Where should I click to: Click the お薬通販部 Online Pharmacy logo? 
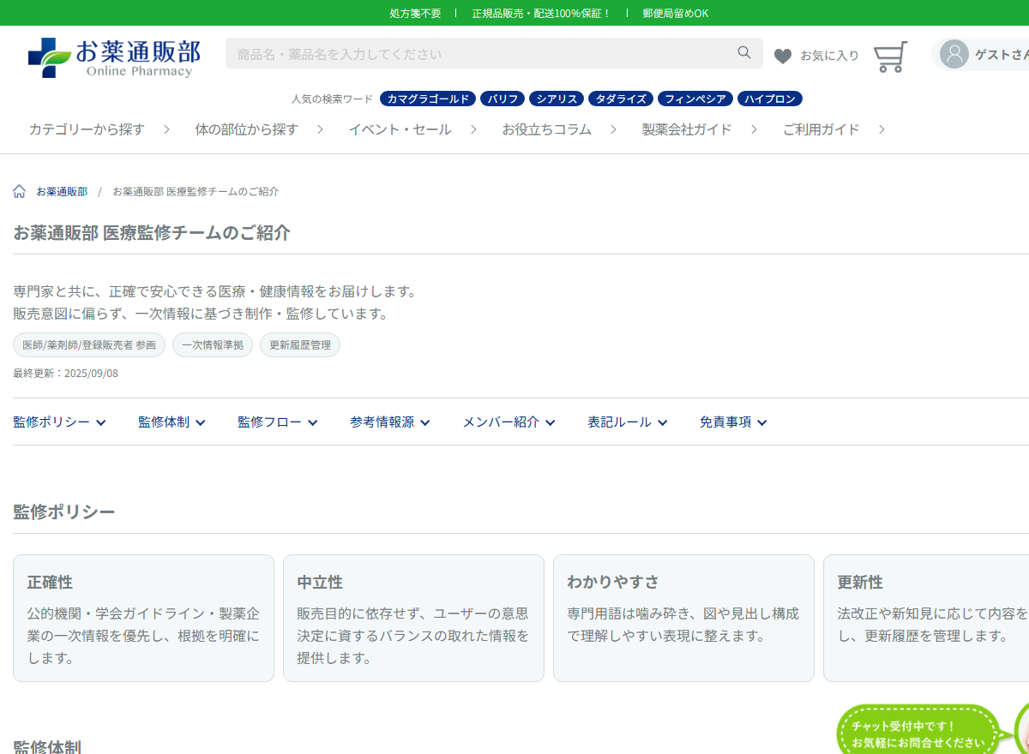click(x=114, y=57)
